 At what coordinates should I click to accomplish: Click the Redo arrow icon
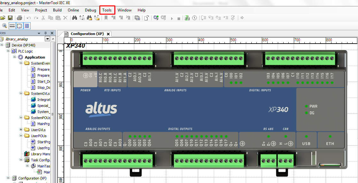(x=36, y=18)
